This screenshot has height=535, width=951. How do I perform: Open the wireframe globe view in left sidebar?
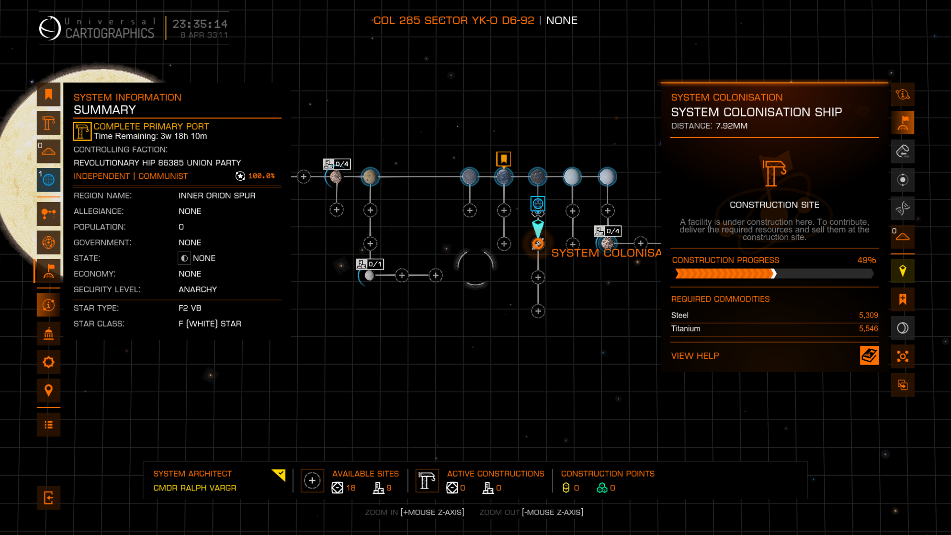click(x=49, y=243)
